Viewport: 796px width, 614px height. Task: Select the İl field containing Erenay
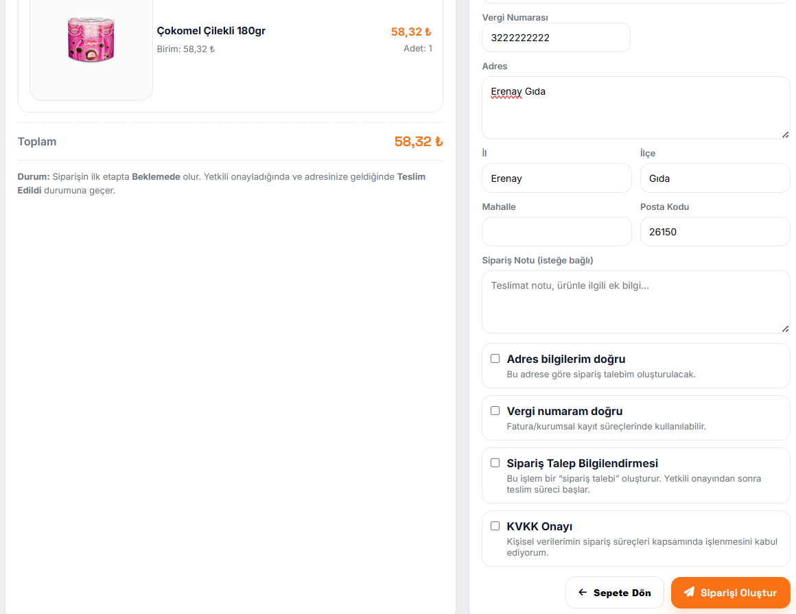coord(556,178)
